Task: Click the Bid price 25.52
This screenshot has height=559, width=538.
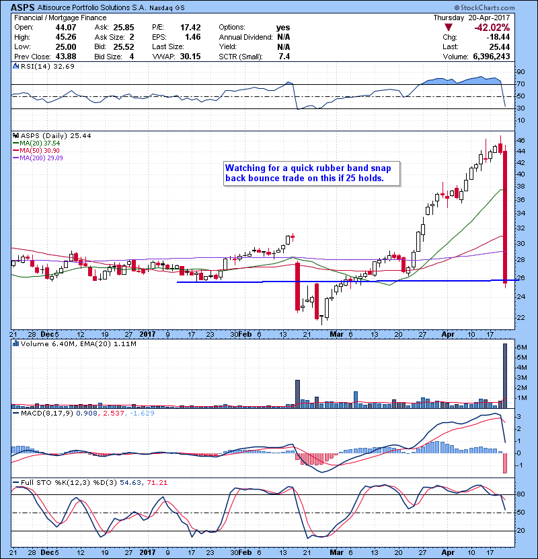Action: coord(124,46)
